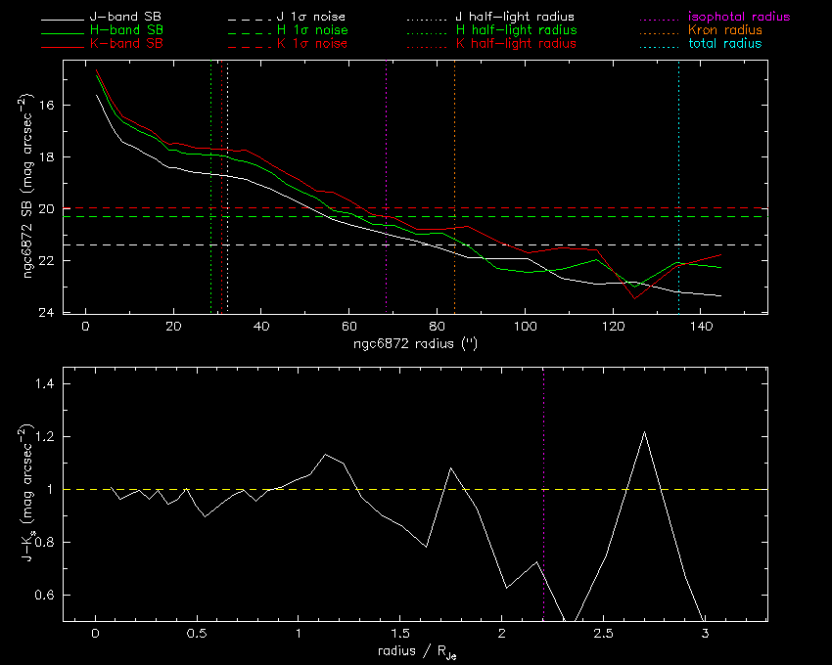Click the J half-light radius legend label

pos(515,18)
